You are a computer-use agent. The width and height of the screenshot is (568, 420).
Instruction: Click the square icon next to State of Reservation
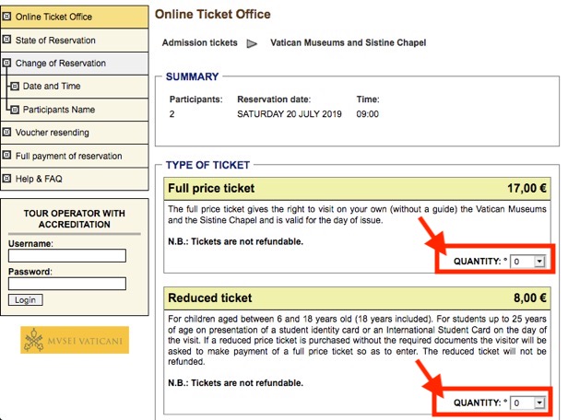6,40
